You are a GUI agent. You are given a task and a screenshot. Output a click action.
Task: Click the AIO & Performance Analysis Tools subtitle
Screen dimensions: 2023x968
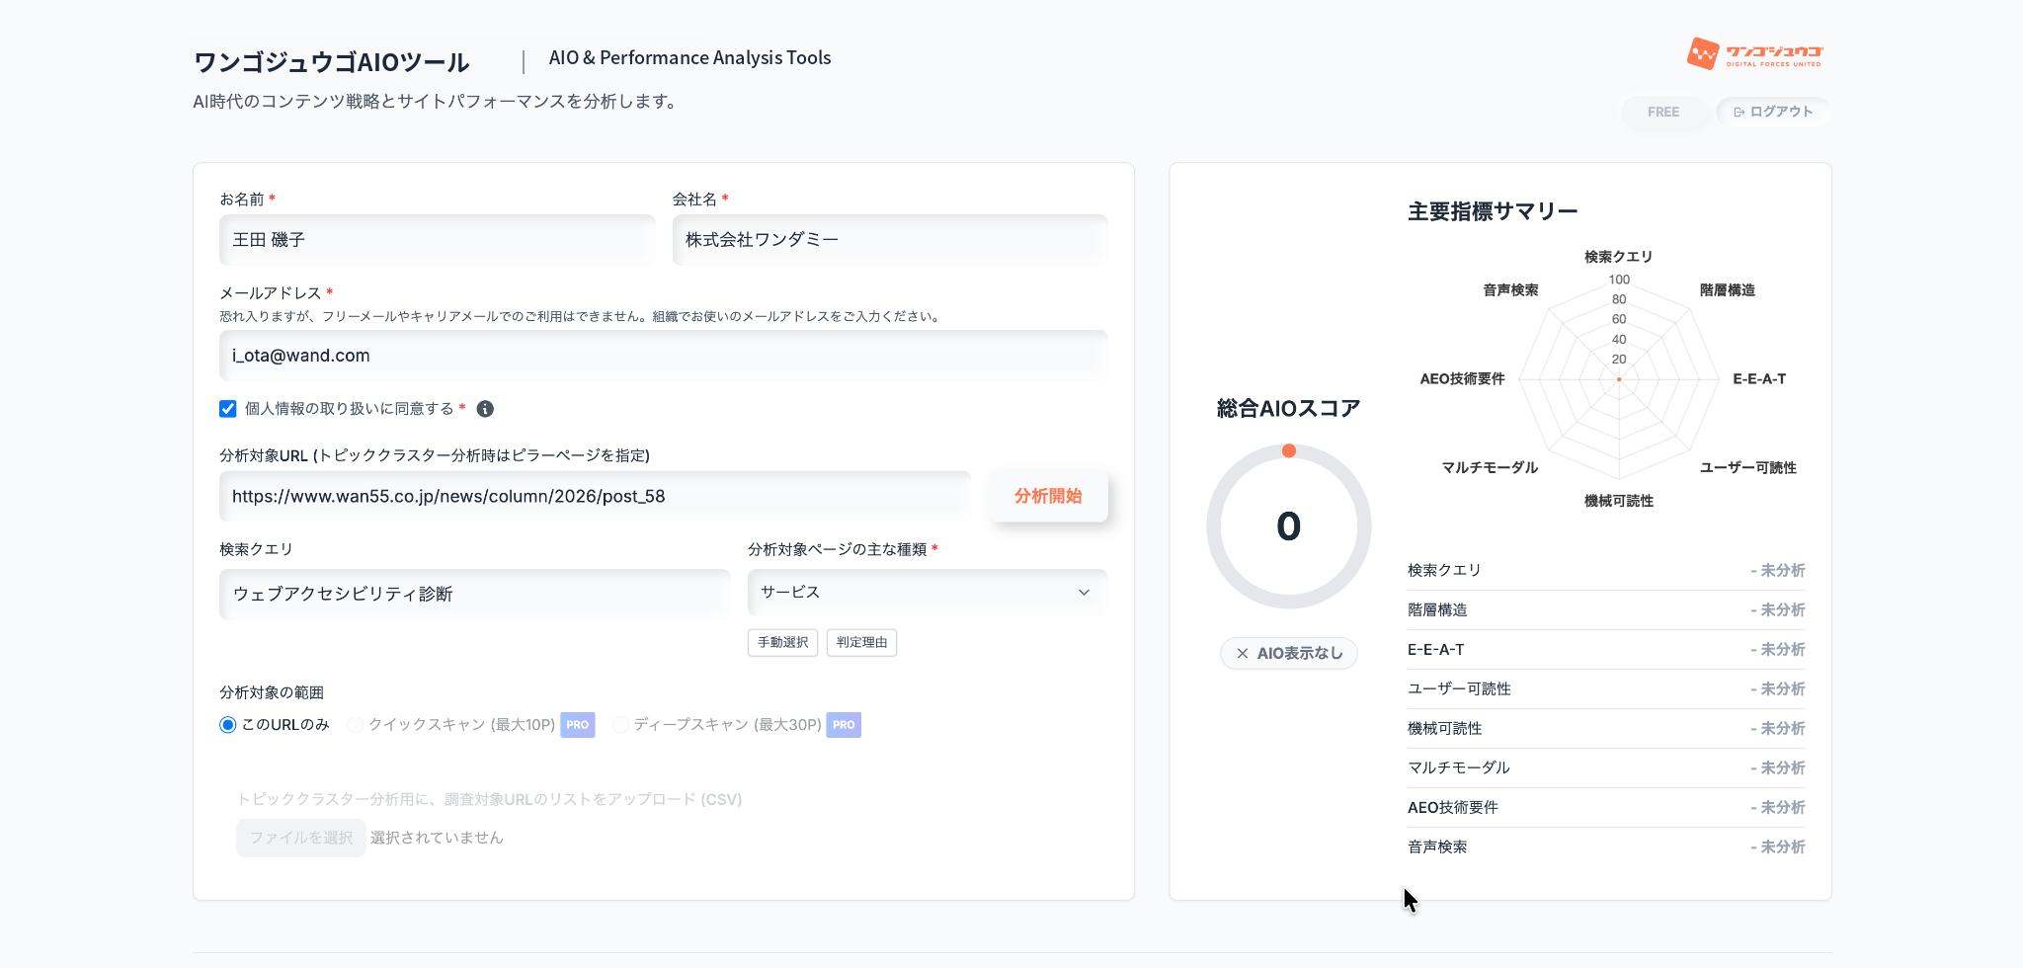(690, 58)
